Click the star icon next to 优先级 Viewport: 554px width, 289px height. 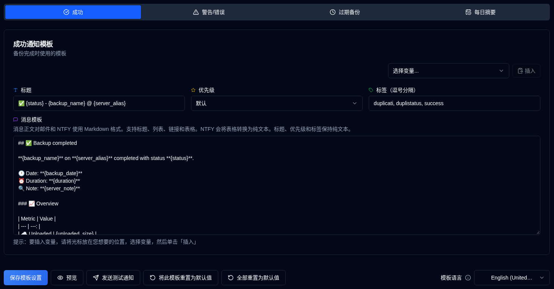click(193, 90)
